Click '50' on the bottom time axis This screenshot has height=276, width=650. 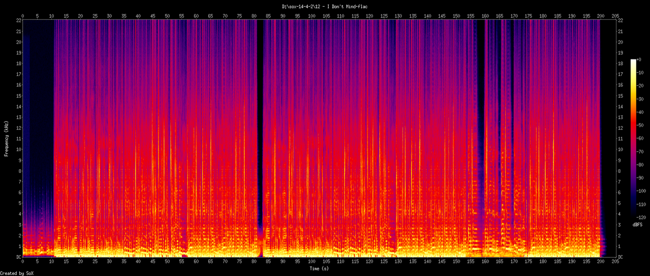(x=167, y=261)
